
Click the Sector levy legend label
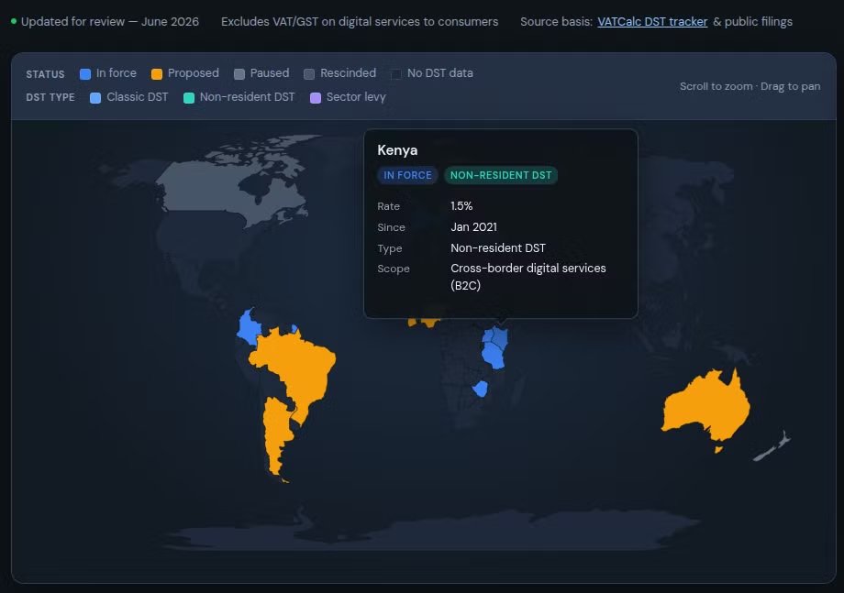[x=356, y=97]
